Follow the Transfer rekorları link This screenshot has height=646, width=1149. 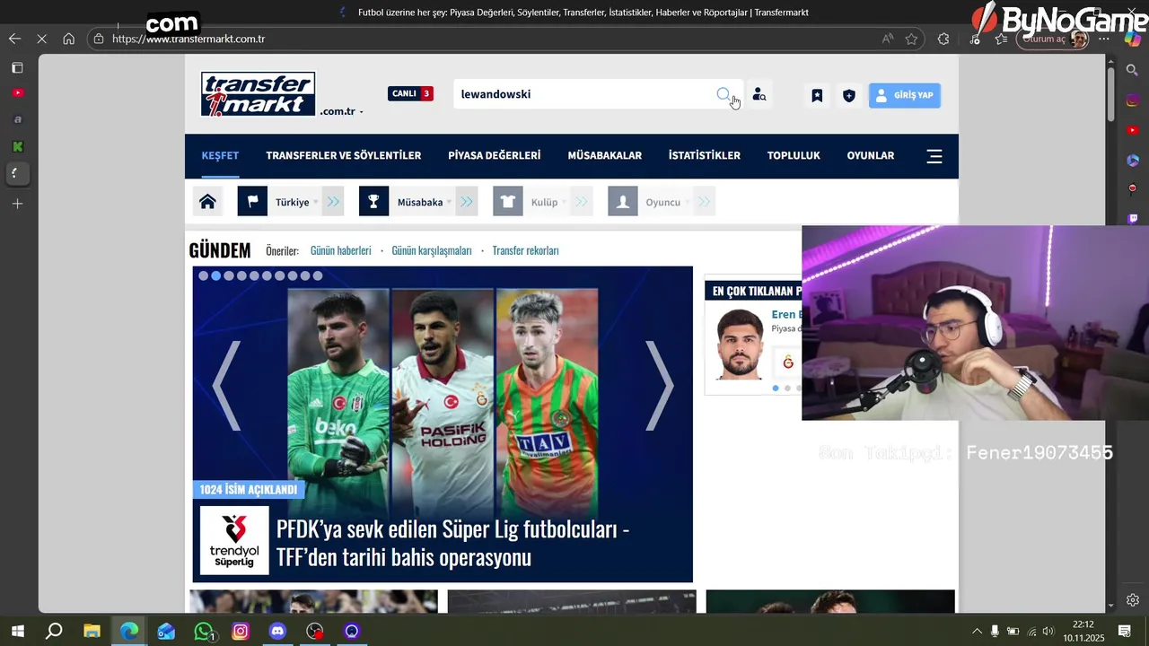click(525, 250)
